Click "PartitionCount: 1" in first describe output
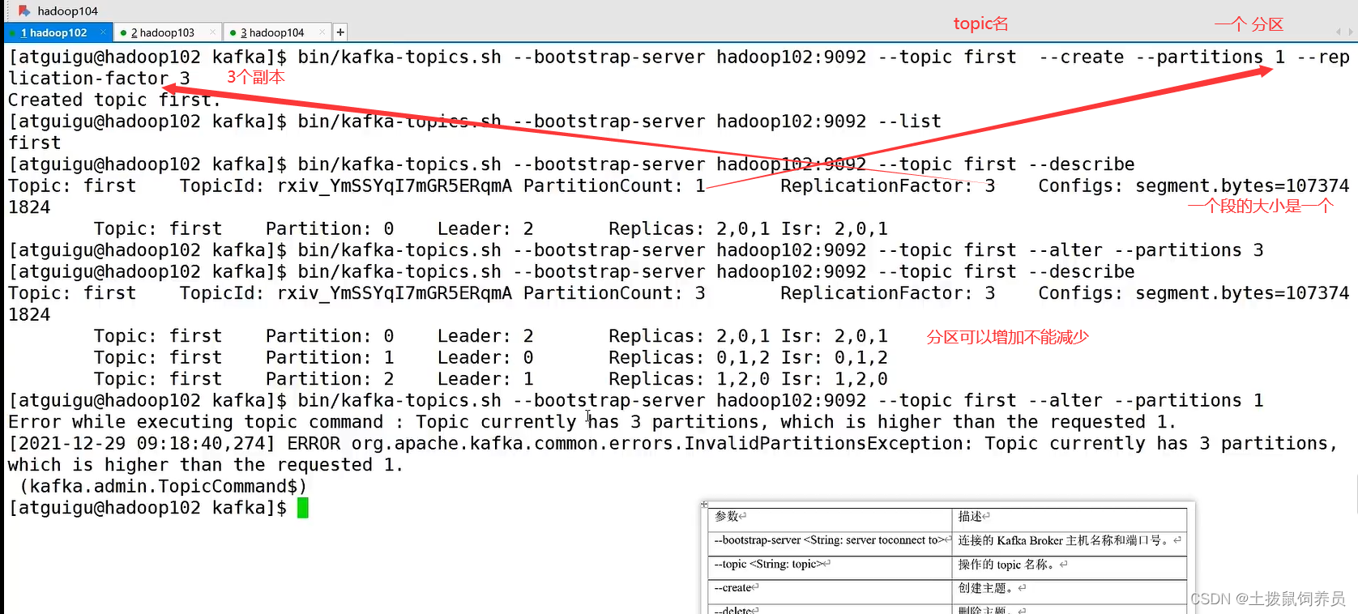This screenshot has width=1358, height=614. [614, 185]
